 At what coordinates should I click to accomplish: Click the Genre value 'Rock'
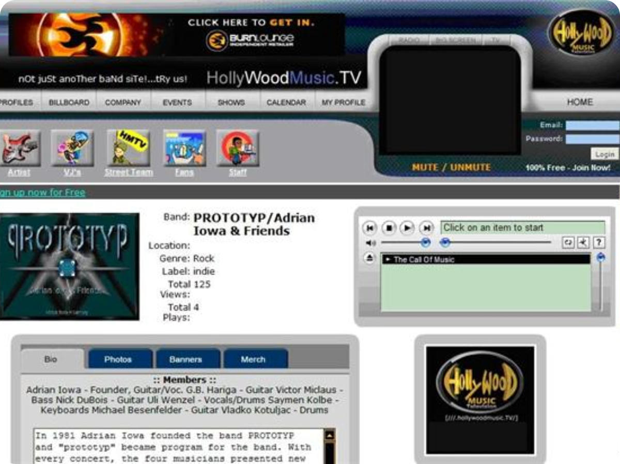204,259
